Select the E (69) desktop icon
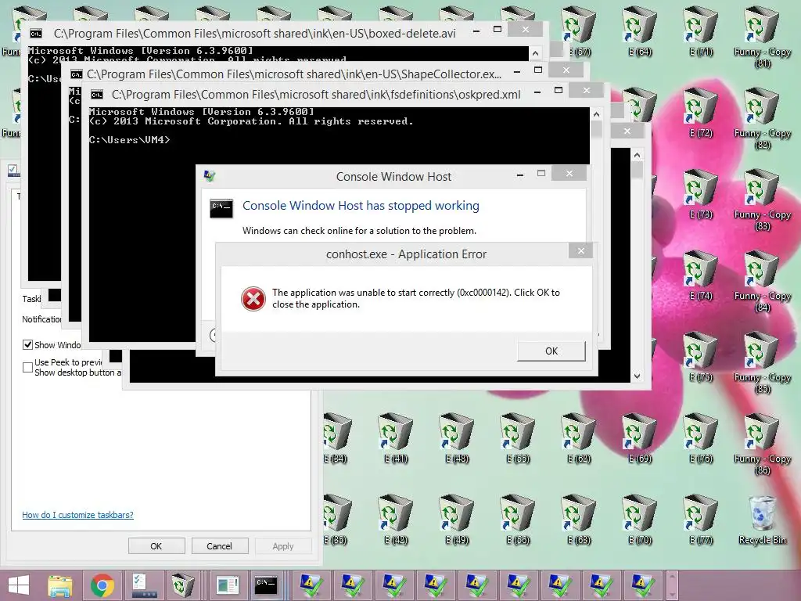This screenshot has width=801, height=601. [x=640, y=438]
